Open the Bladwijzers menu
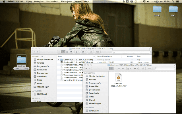This screenshot has height=114, width=182. point(67,2)
